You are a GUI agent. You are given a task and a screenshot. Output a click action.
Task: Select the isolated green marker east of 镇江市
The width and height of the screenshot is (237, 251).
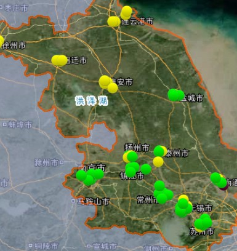click(x=146, y=169)
